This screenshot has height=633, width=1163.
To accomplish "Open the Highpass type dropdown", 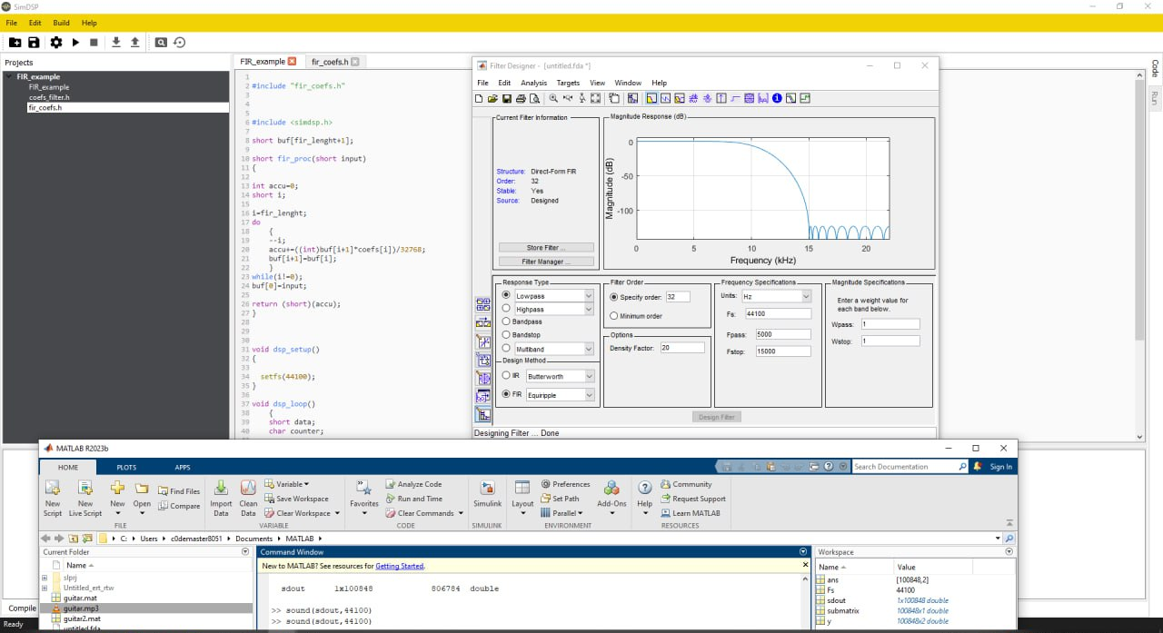I will pyautogui.click(x=589, y=309).
